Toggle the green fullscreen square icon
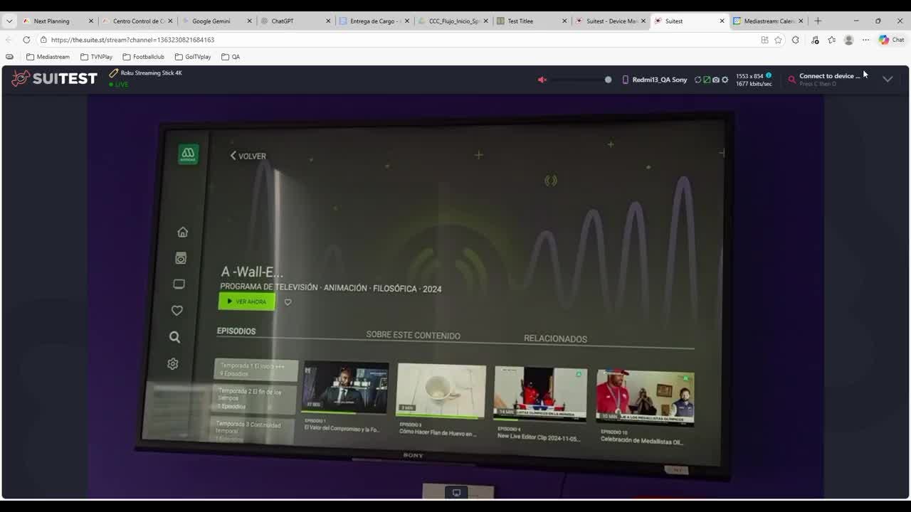Image resolution: width=911 pixels, height=512 pixels. [x=707, y=80]
